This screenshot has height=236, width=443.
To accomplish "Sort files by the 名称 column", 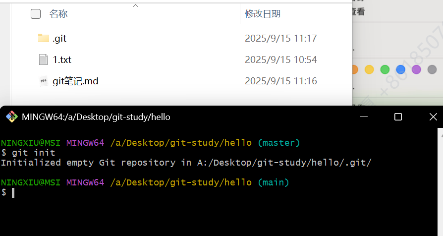I will [58, 14].
